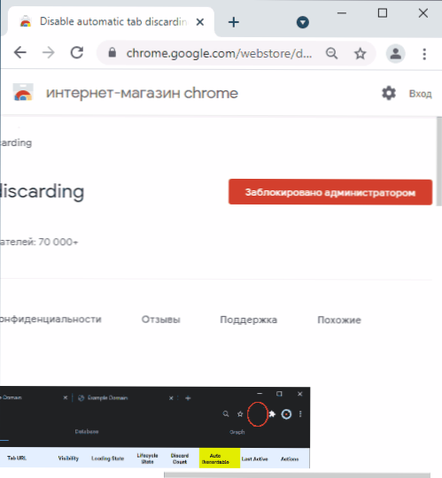
Task: View site info via the padlock icon
Action: click(x=112, y=53)
